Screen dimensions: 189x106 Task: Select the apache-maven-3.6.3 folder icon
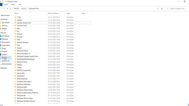tap(15, 23)
